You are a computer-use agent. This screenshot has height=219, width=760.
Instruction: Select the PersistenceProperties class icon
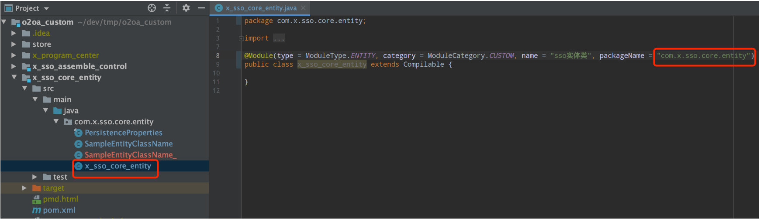click(79, 133)
